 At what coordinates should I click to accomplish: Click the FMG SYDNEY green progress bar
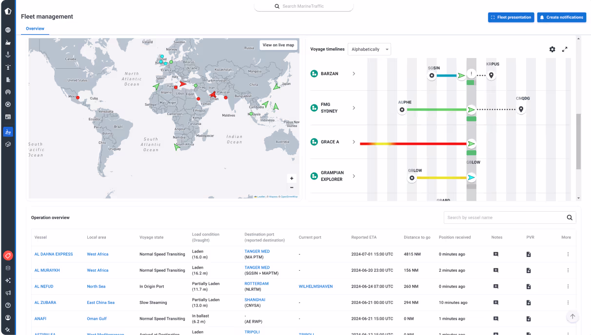(436, 110)
